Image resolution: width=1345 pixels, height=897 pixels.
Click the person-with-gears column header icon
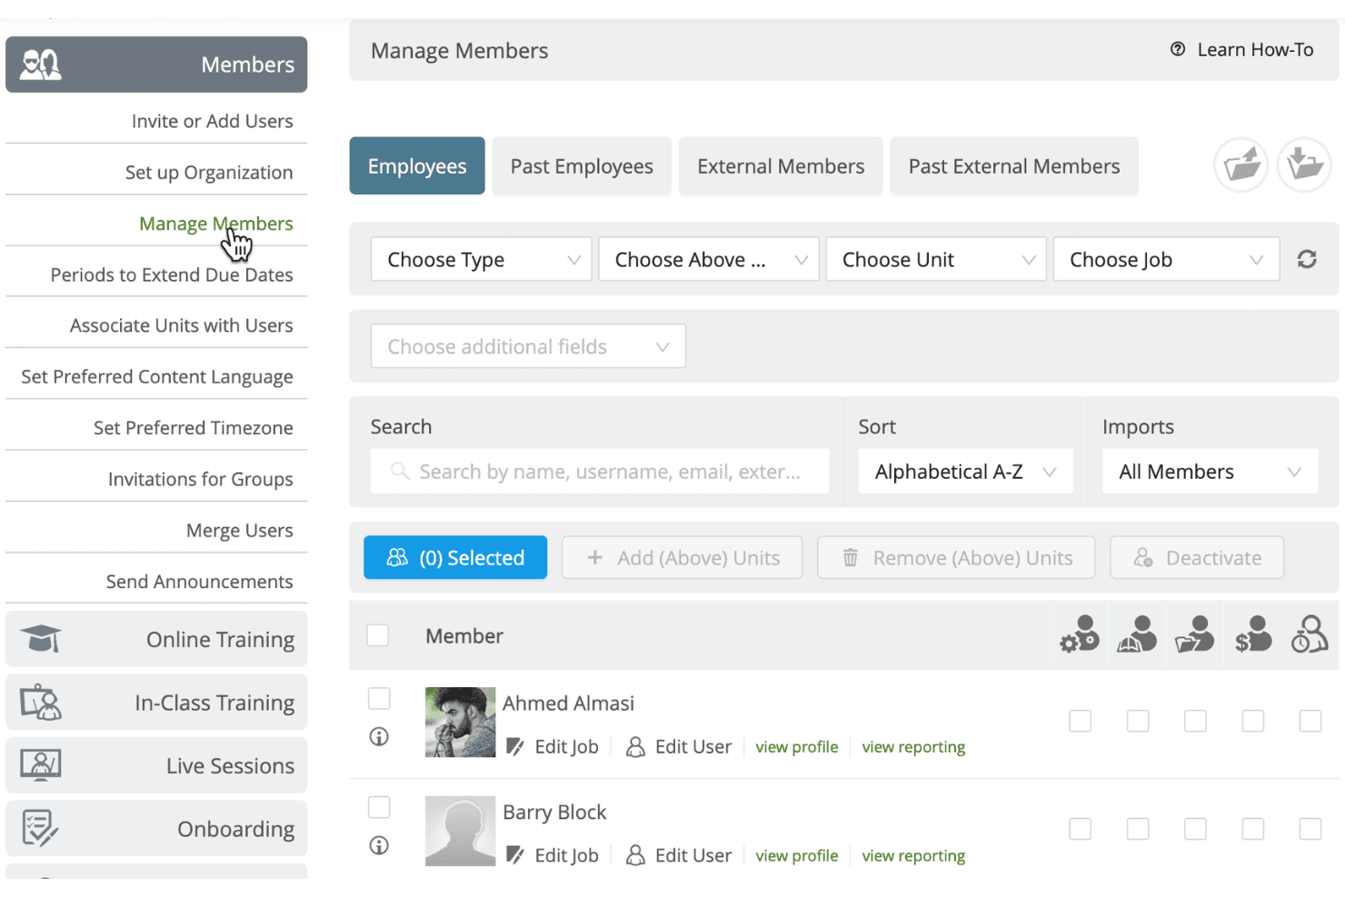click(1080, 634)
